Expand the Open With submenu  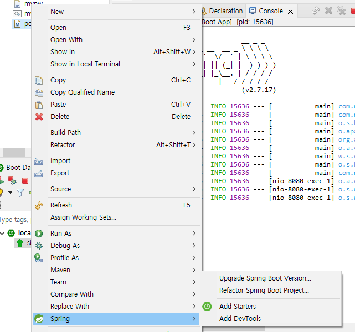(x=116, y=40)
